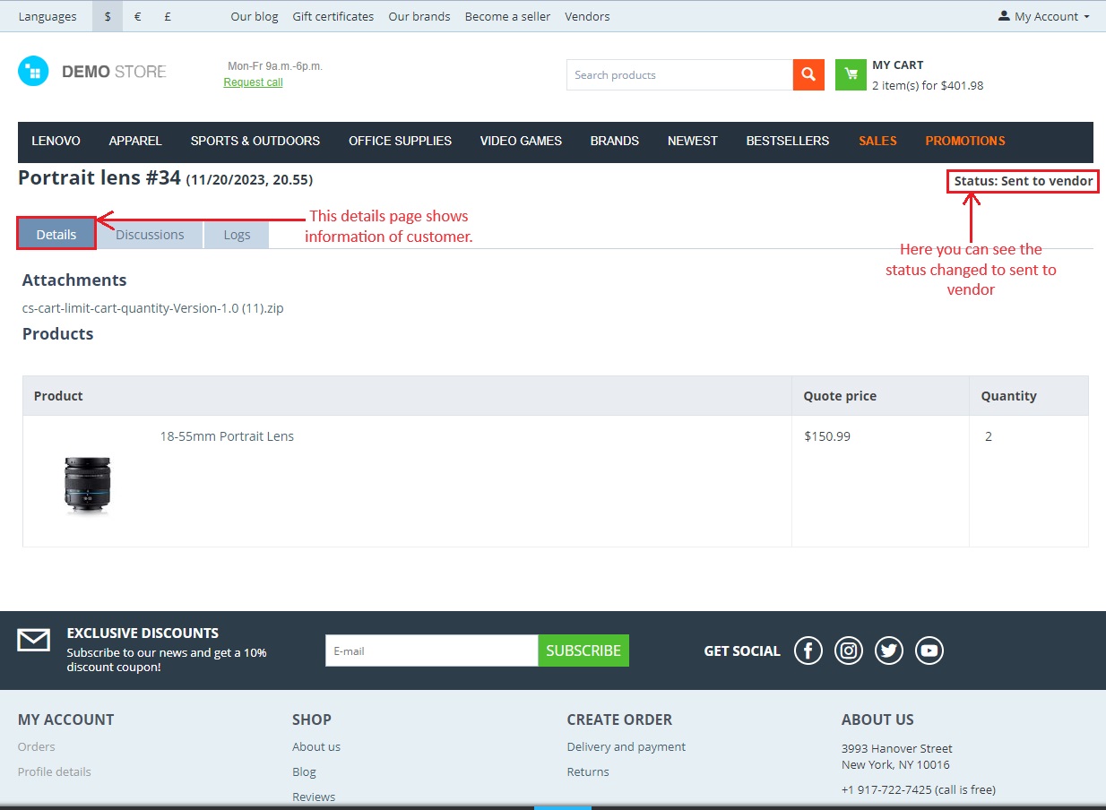Click the green Subscribe button
Image resolution: width=1106 pixels, height=810 pixels.
click(x=583, y=651)
